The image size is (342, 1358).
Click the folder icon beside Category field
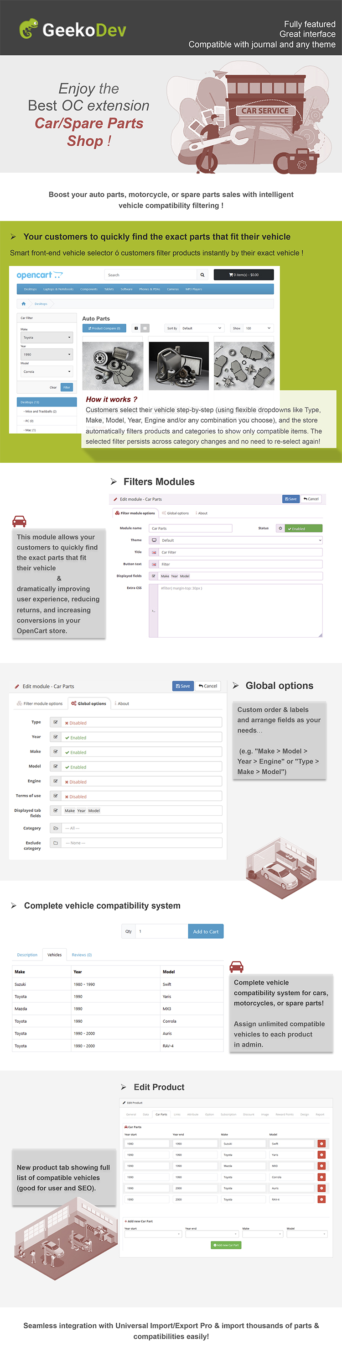tap(56, 828)
